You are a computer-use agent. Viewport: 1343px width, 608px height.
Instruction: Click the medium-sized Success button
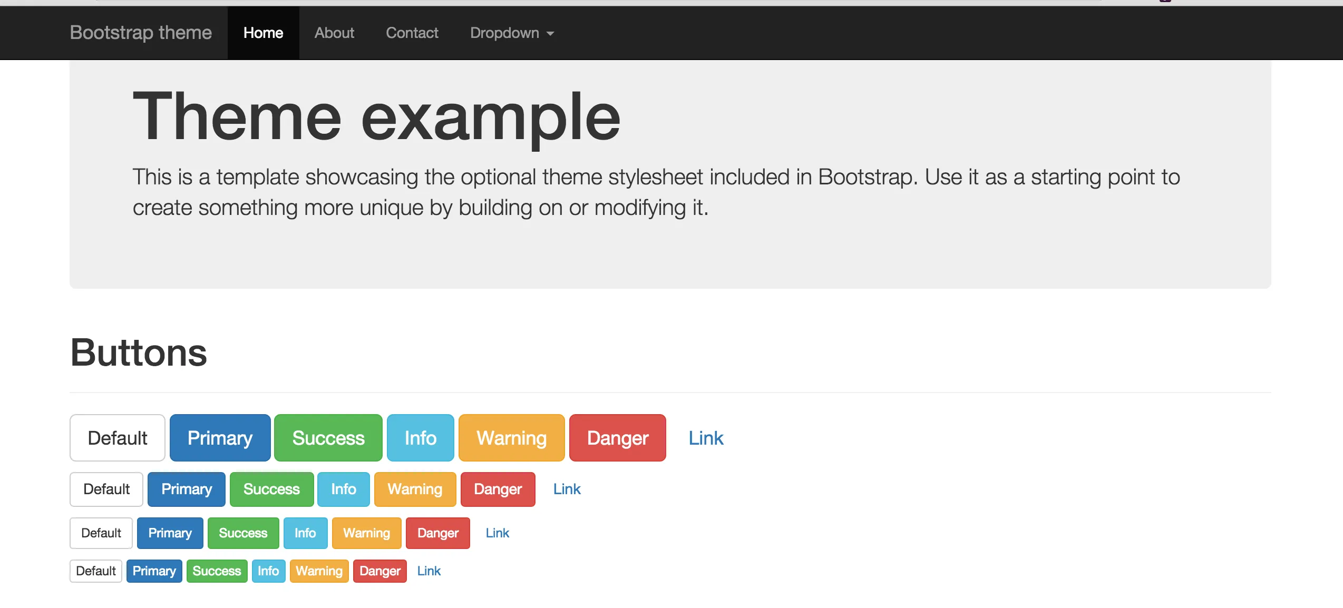(x=271, y=489)
